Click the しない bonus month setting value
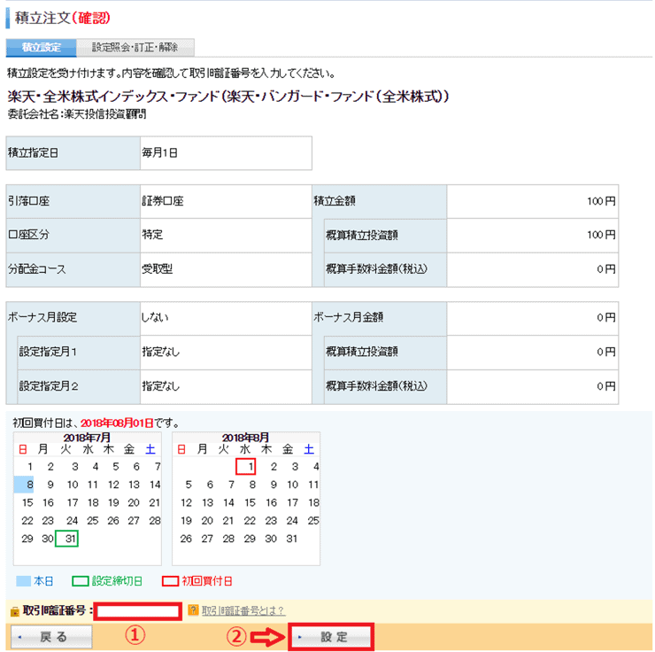 (x=155, y=317)
